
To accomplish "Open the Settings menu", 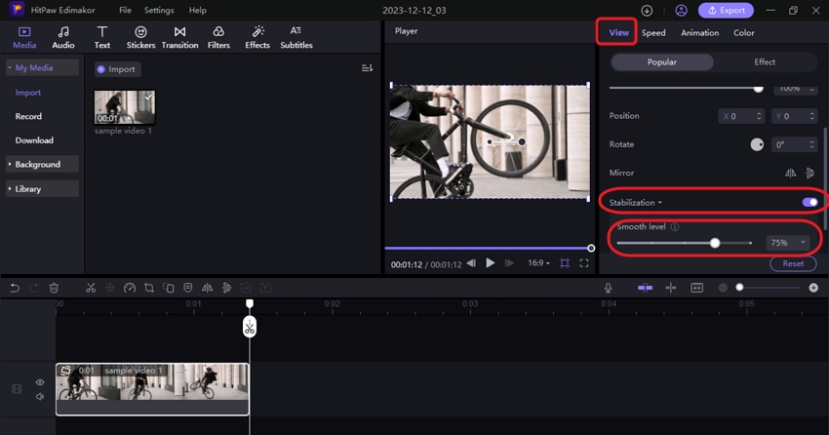I will tap(159, 11).
